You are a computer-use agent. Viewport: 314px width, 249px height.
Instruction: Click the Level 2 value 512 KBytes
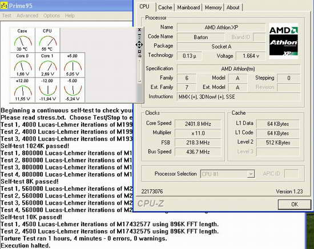(x=278, y=142)
